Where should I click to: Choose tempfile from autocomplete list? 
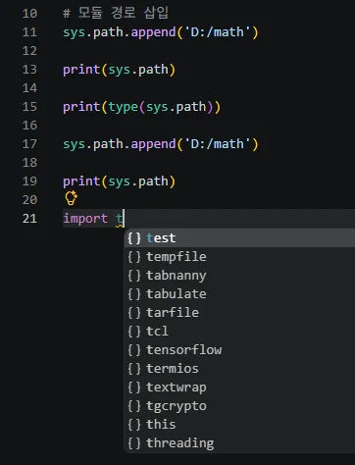(x=240, y=257)
